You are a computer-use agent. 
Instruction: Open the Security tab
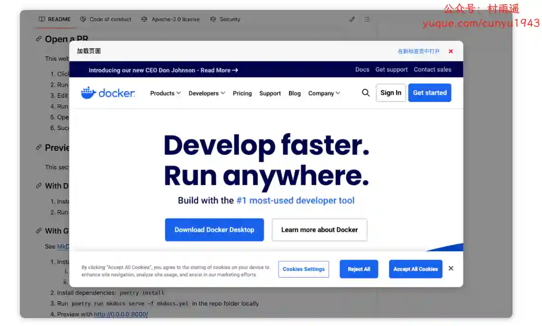pos(225,19)
